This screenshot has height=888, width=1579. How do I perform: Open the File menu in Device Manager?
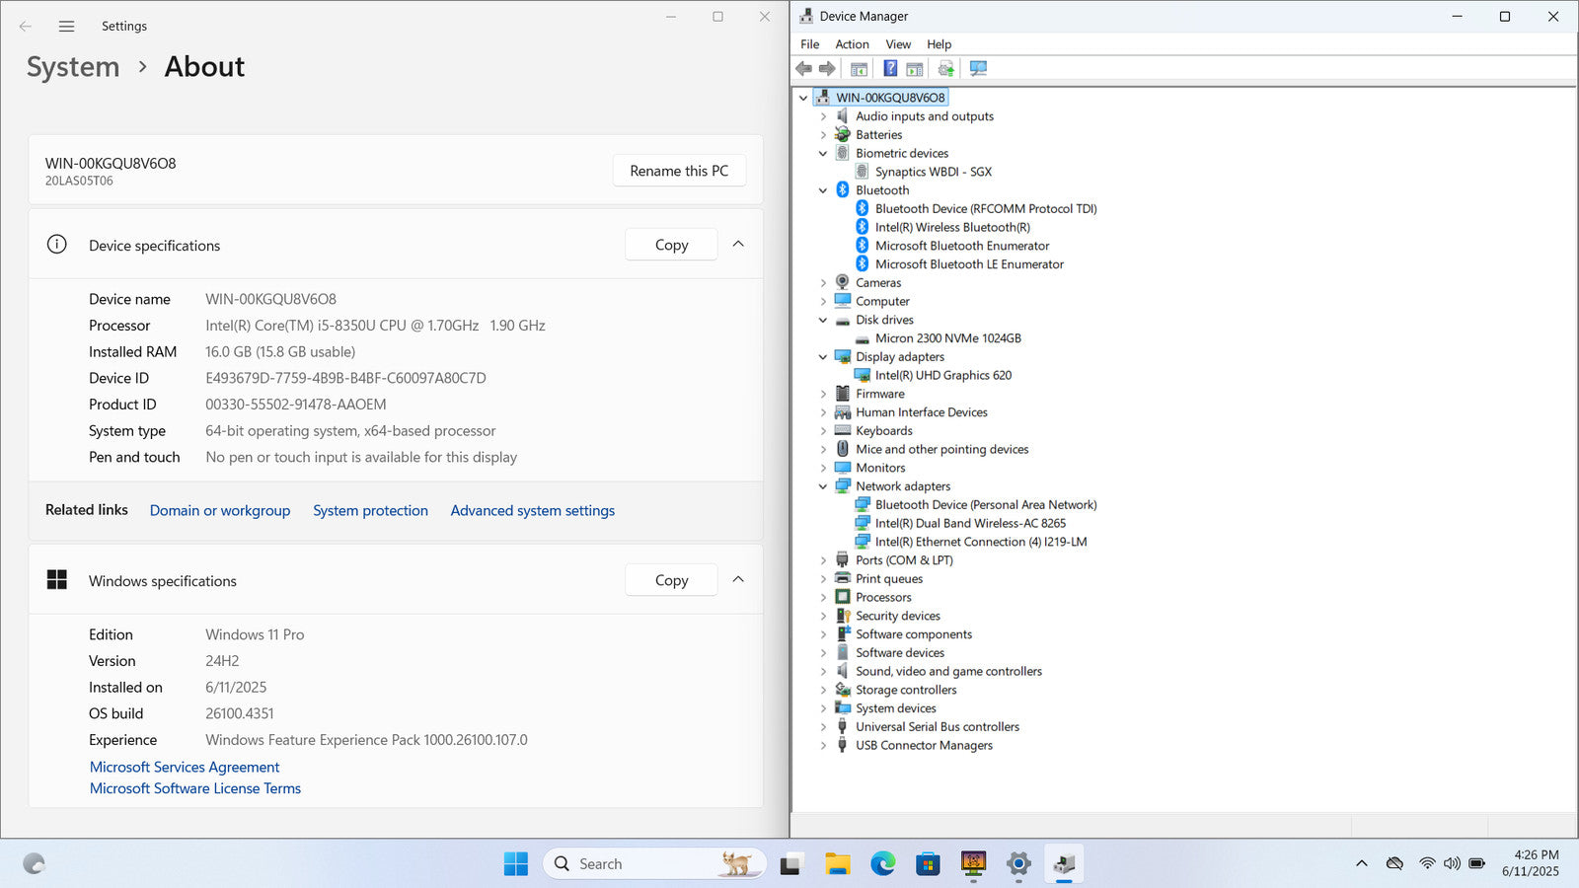click(x=810, y=44)
